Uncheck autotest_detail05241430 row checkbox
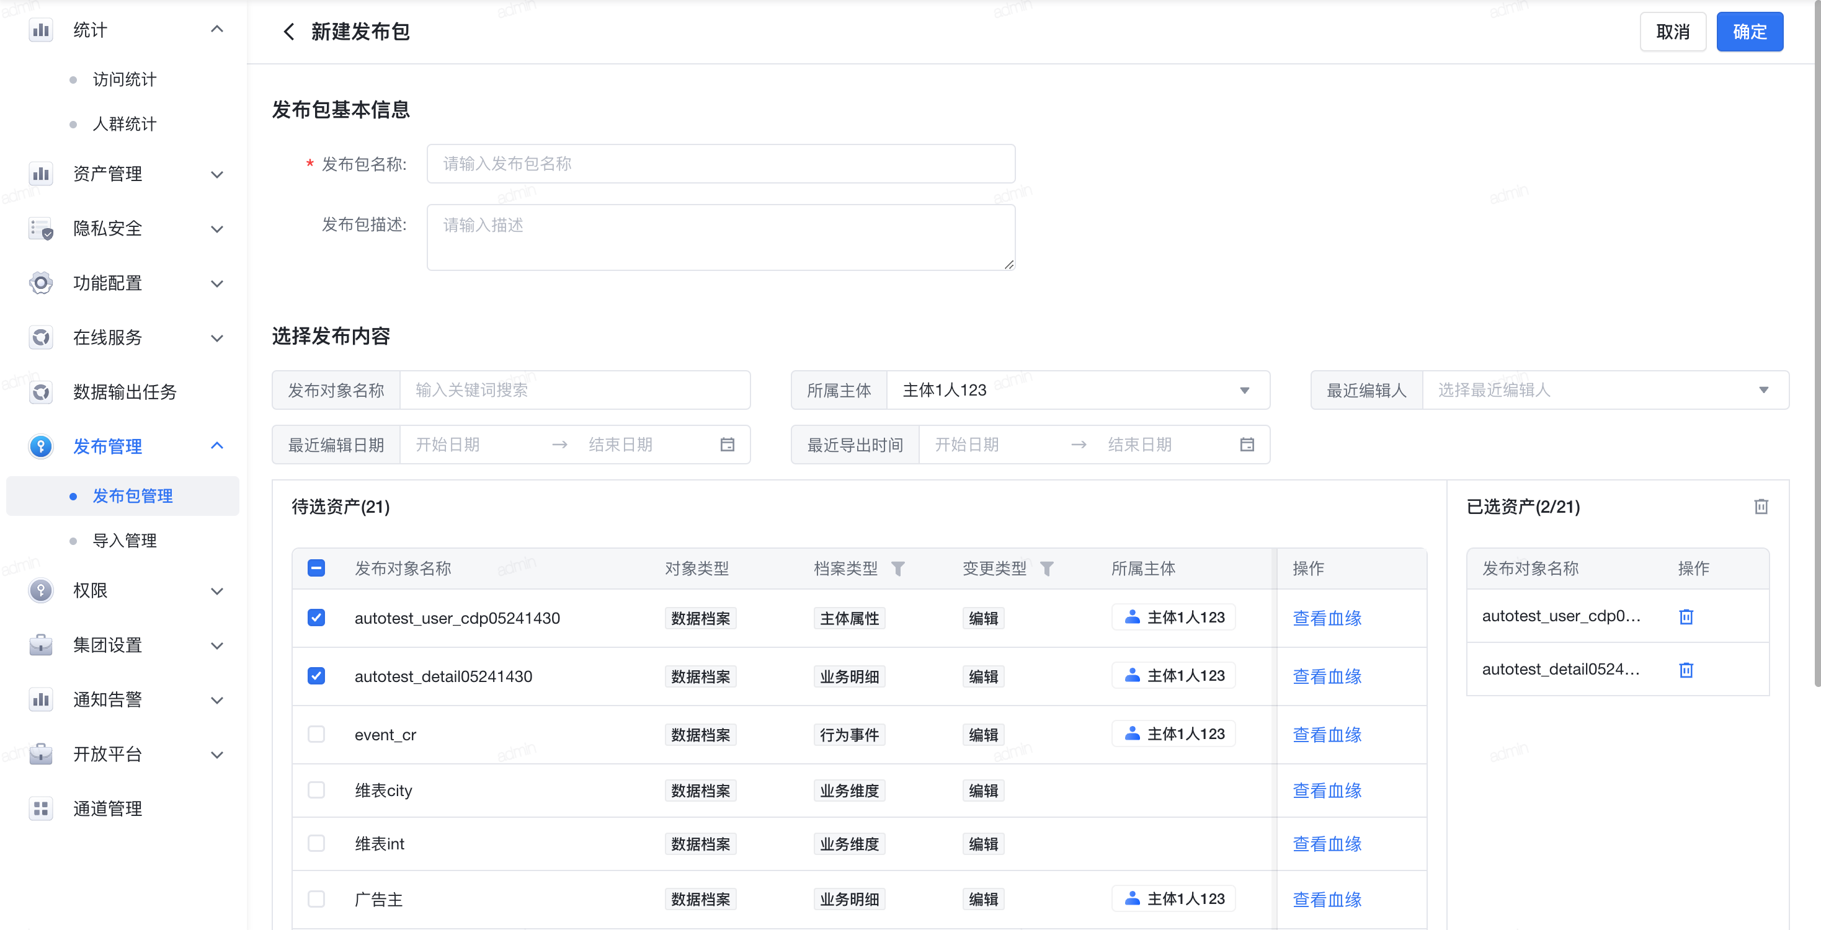This screenshot has height=930, width=1821. pos(316,676)
